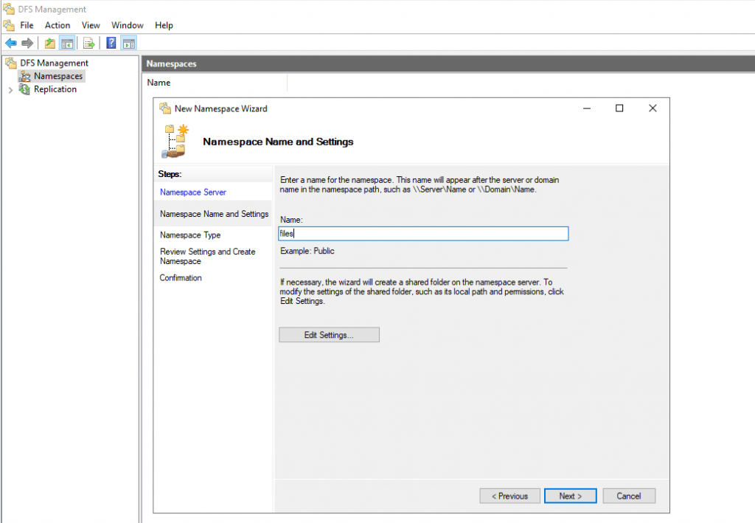Viewport: 755px width, 523px height.
Task: Click Review Settings and Create Namespace step
Action: click(x=207, y=256)
